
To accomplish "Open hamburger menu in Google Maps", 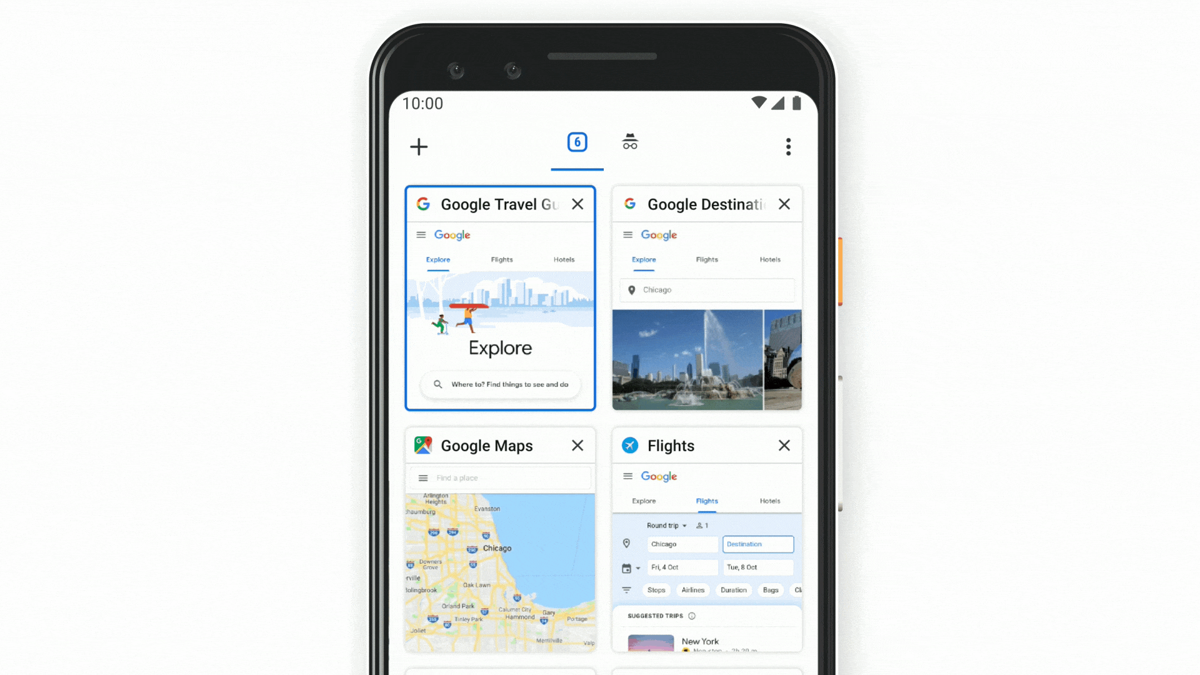I will [422, 478].
